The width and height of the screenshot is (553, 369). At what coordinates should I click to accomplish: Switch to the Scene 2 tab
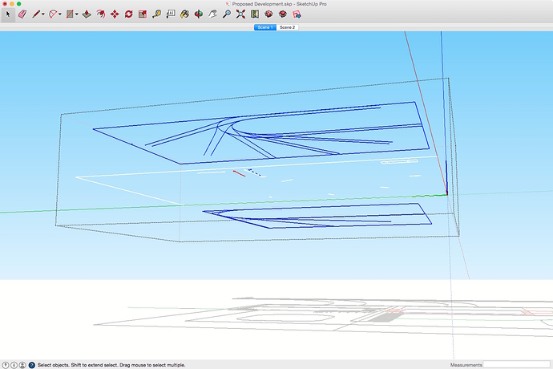tap(288, 27)
